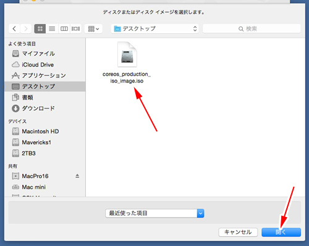The height and width of the screenshot is (246, 309).
Task: Select マイファイル in the sidebar
Action: pos(44,54)
